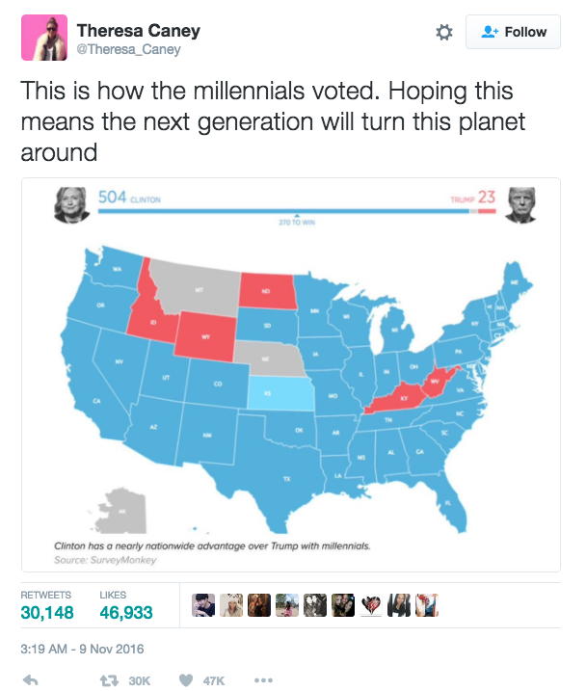Click the reply arrow icon
The image size is (586, 691).
pos(31,680)
